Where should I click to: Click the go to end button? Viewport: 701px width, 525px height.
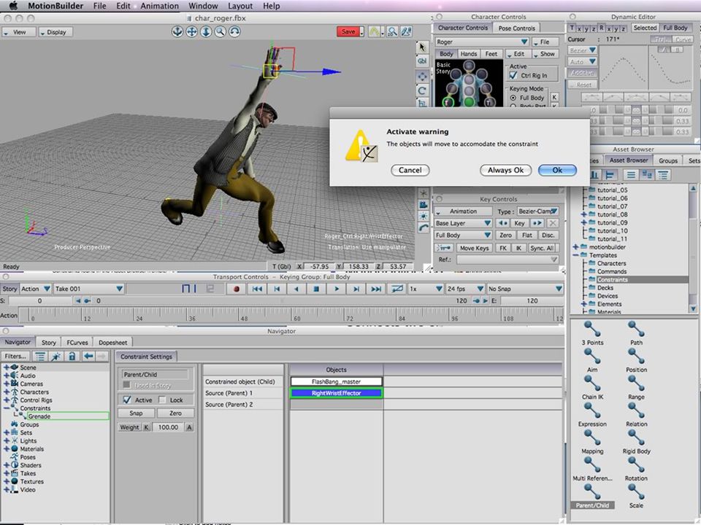click(x=376, y=289)
